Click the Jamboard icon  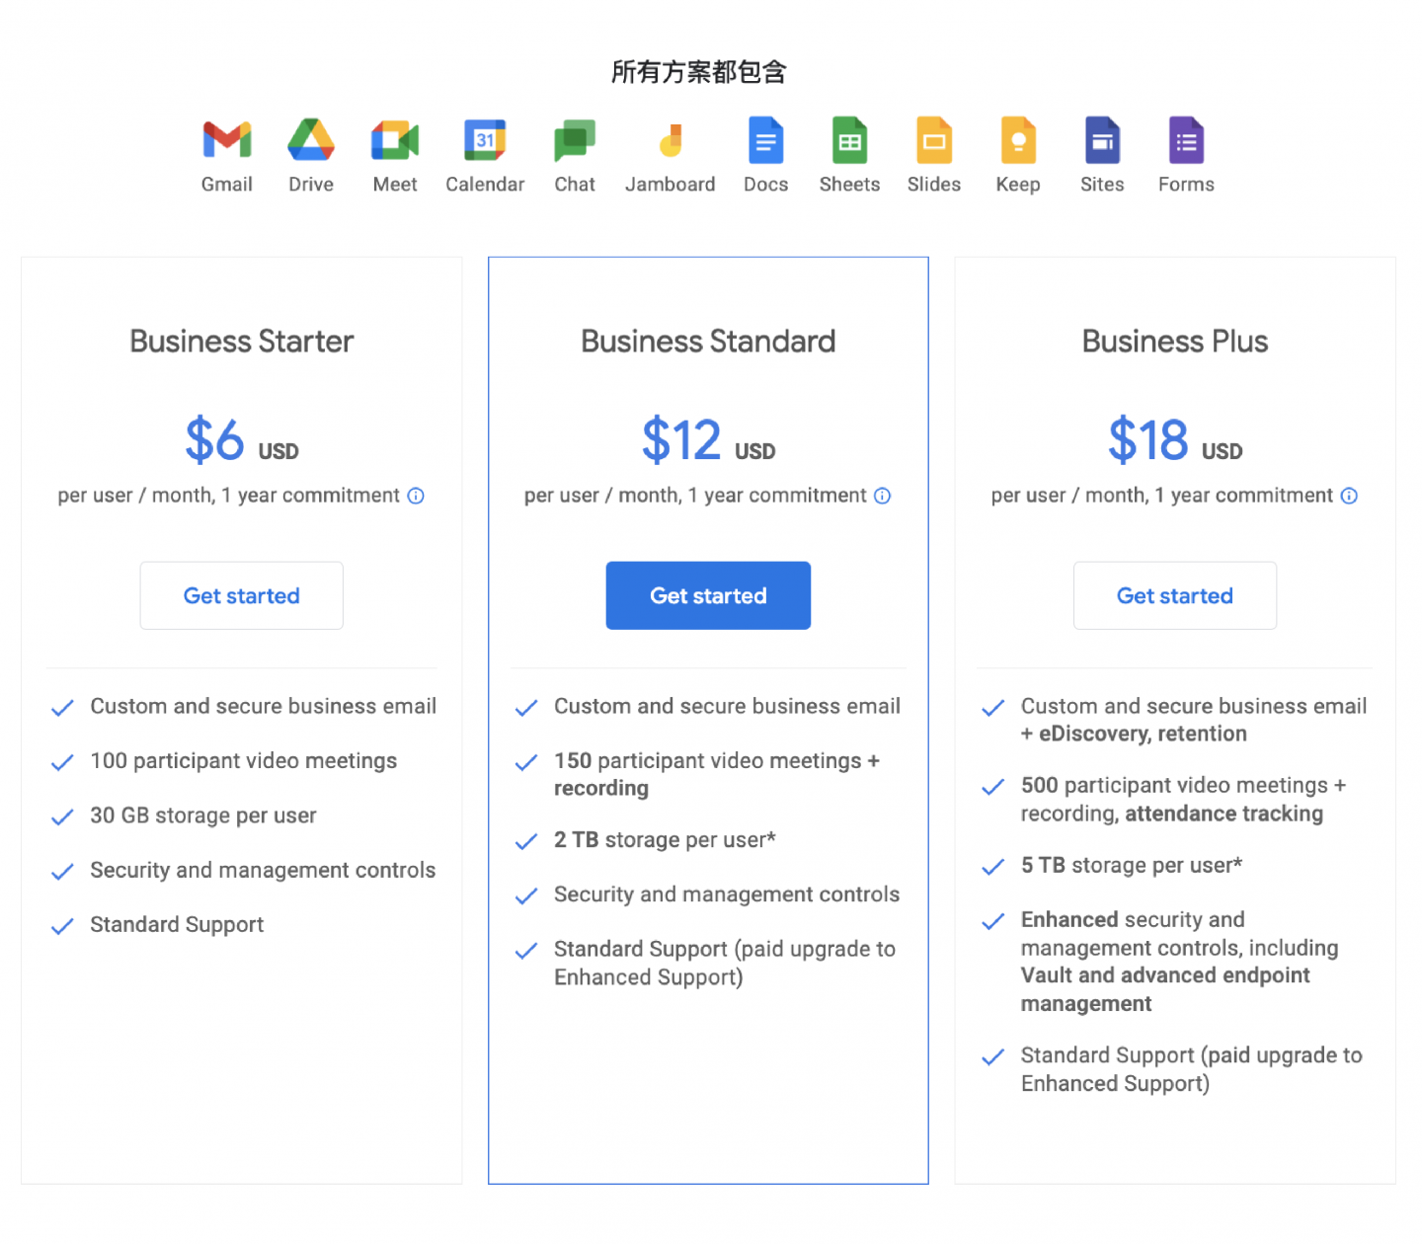(671, 141)
